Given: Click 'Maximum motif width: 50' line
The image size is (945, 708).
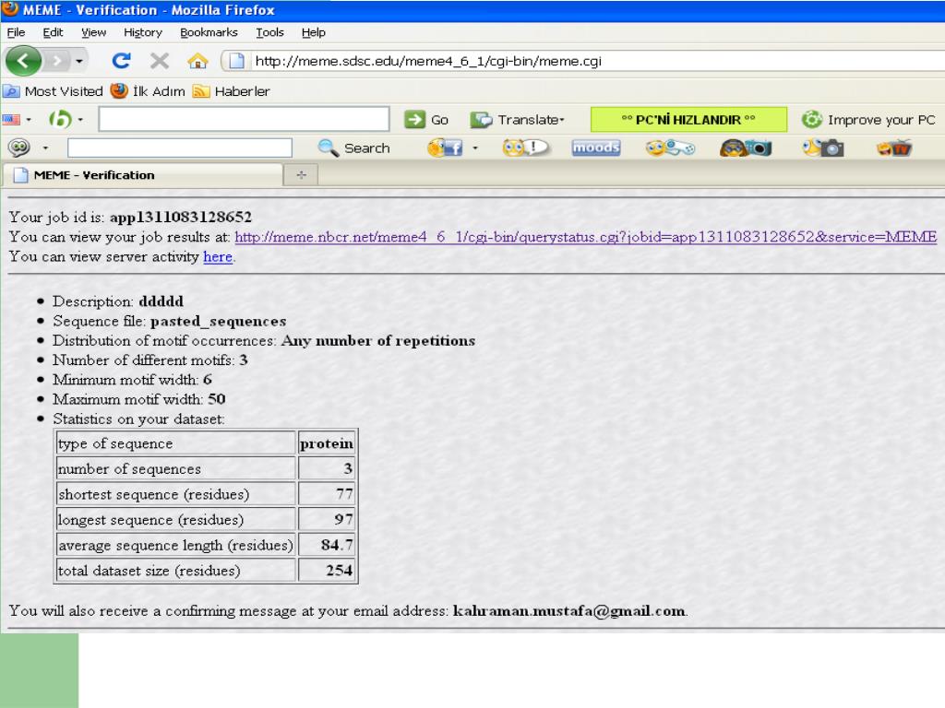Looking at the screenshot, I should (x=138, y=399).
